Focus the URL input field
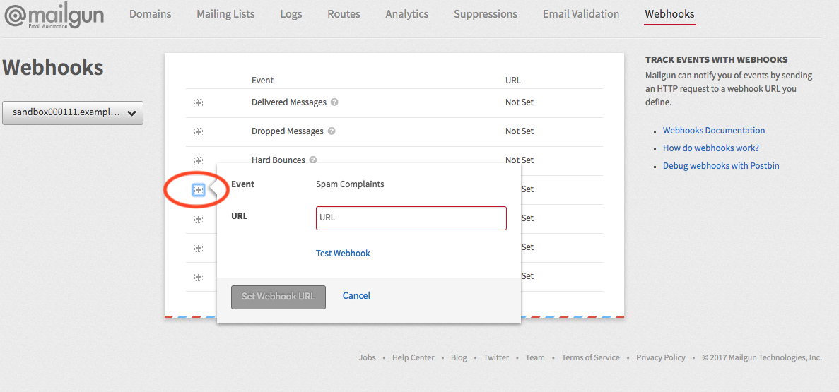This screenshot has height=392, width=839. [411, 218]
